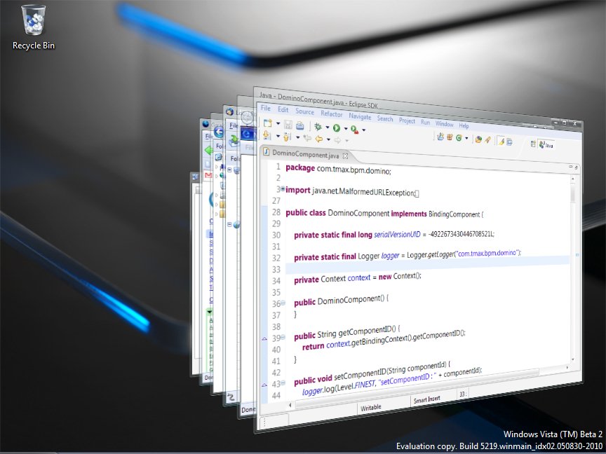Click the New Java Package icon

tap(450, 137)
